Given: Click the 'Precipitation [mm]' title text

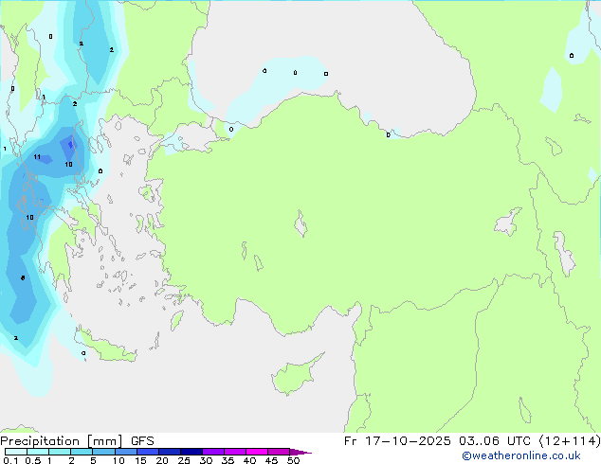Looking at the screenshot, I should point(62,441).
